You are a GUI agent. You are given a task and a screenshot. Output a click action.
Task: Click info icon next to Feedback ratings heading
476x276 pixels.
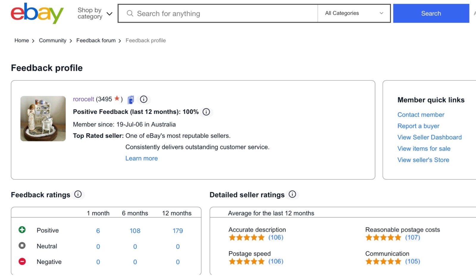point(78,194)
